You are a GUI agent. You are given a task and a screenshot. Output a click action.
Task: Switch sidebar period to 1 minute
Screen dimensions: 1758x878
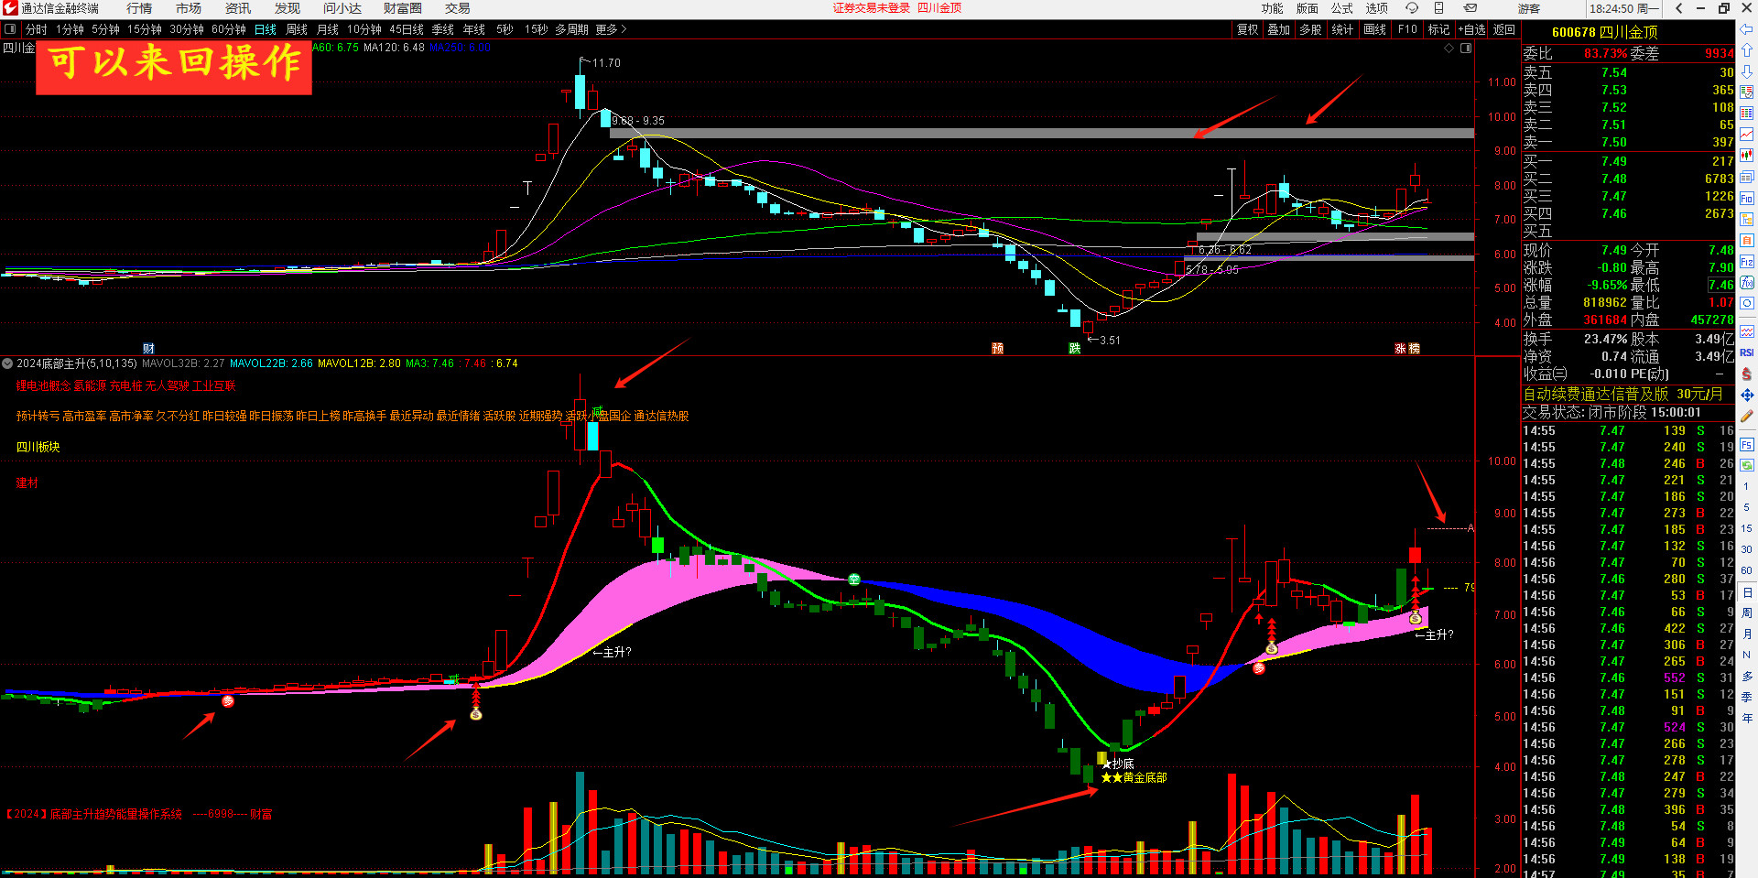pyautogui.click(x=1747, y=487)
